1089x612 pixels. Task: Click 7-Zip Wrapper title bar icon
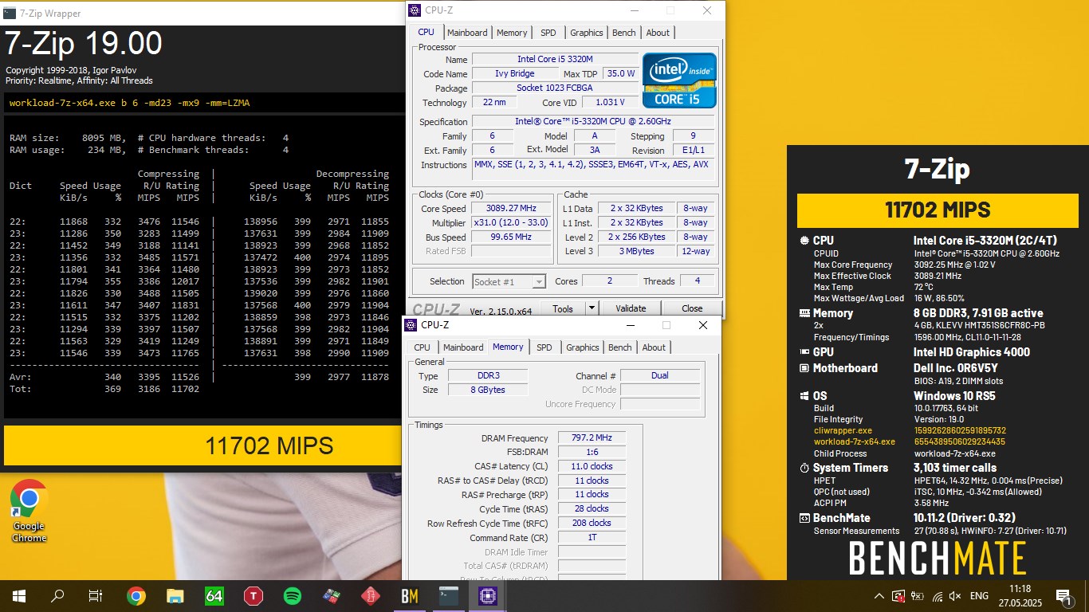[10, 13]
